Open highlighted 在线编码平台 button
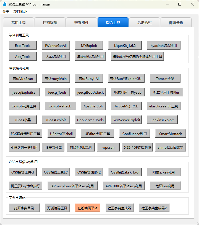The image size is (199, 225). tap(88, 208)
